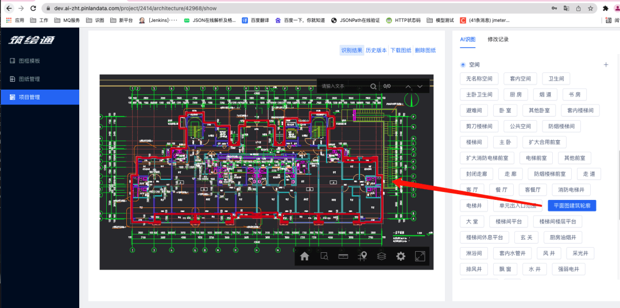Open the layers icon in viewer toolbar

point(382,256)
